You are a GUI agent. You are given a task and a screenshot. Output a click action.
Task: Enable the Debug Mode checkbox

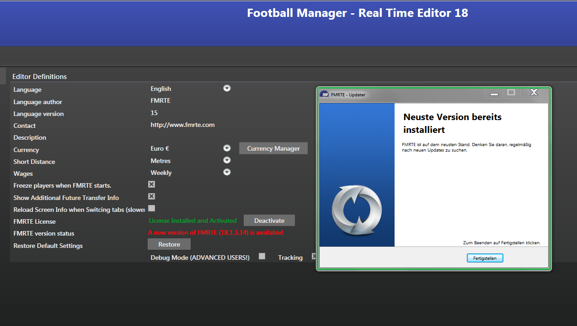click(262, 256)
